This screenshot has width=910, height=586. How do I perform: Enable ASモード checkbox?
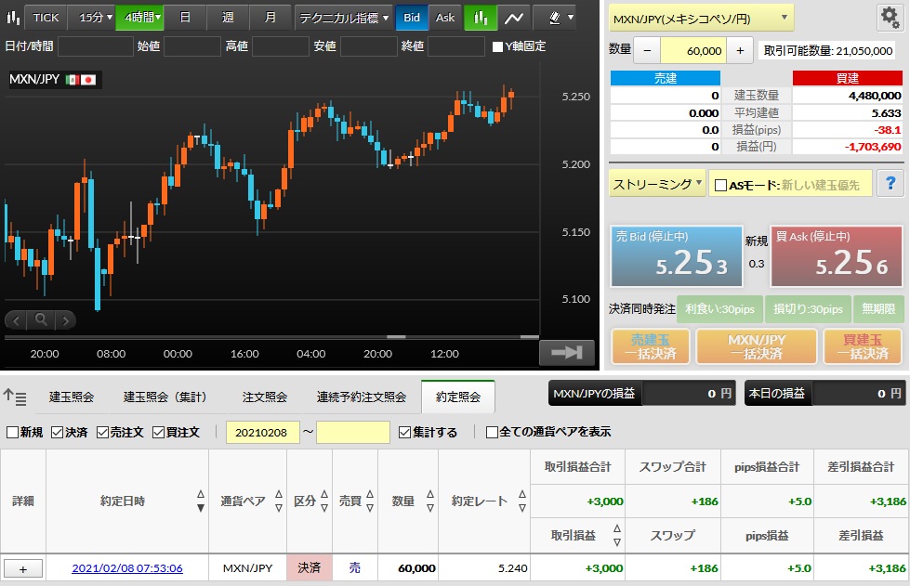click(x=720, y=186)
